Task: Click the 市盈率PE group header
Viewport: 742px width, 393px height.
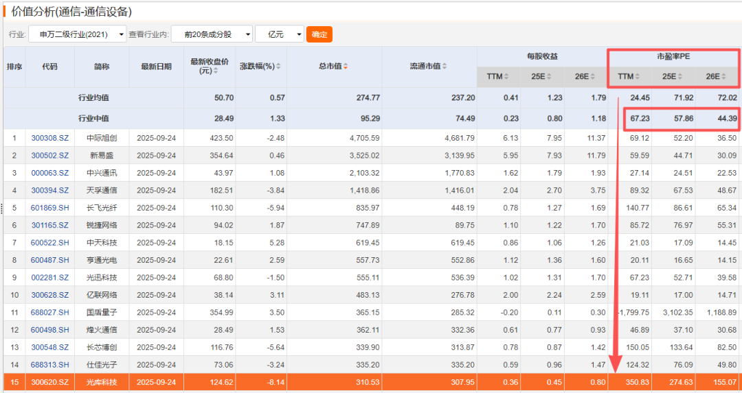Action: pos(673,56)
